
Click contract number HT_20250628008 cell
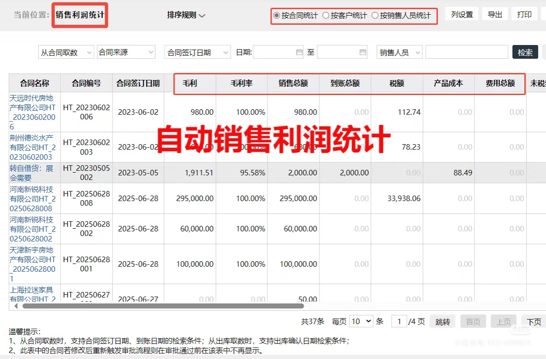pyautogui.click(x=86, y=198)
